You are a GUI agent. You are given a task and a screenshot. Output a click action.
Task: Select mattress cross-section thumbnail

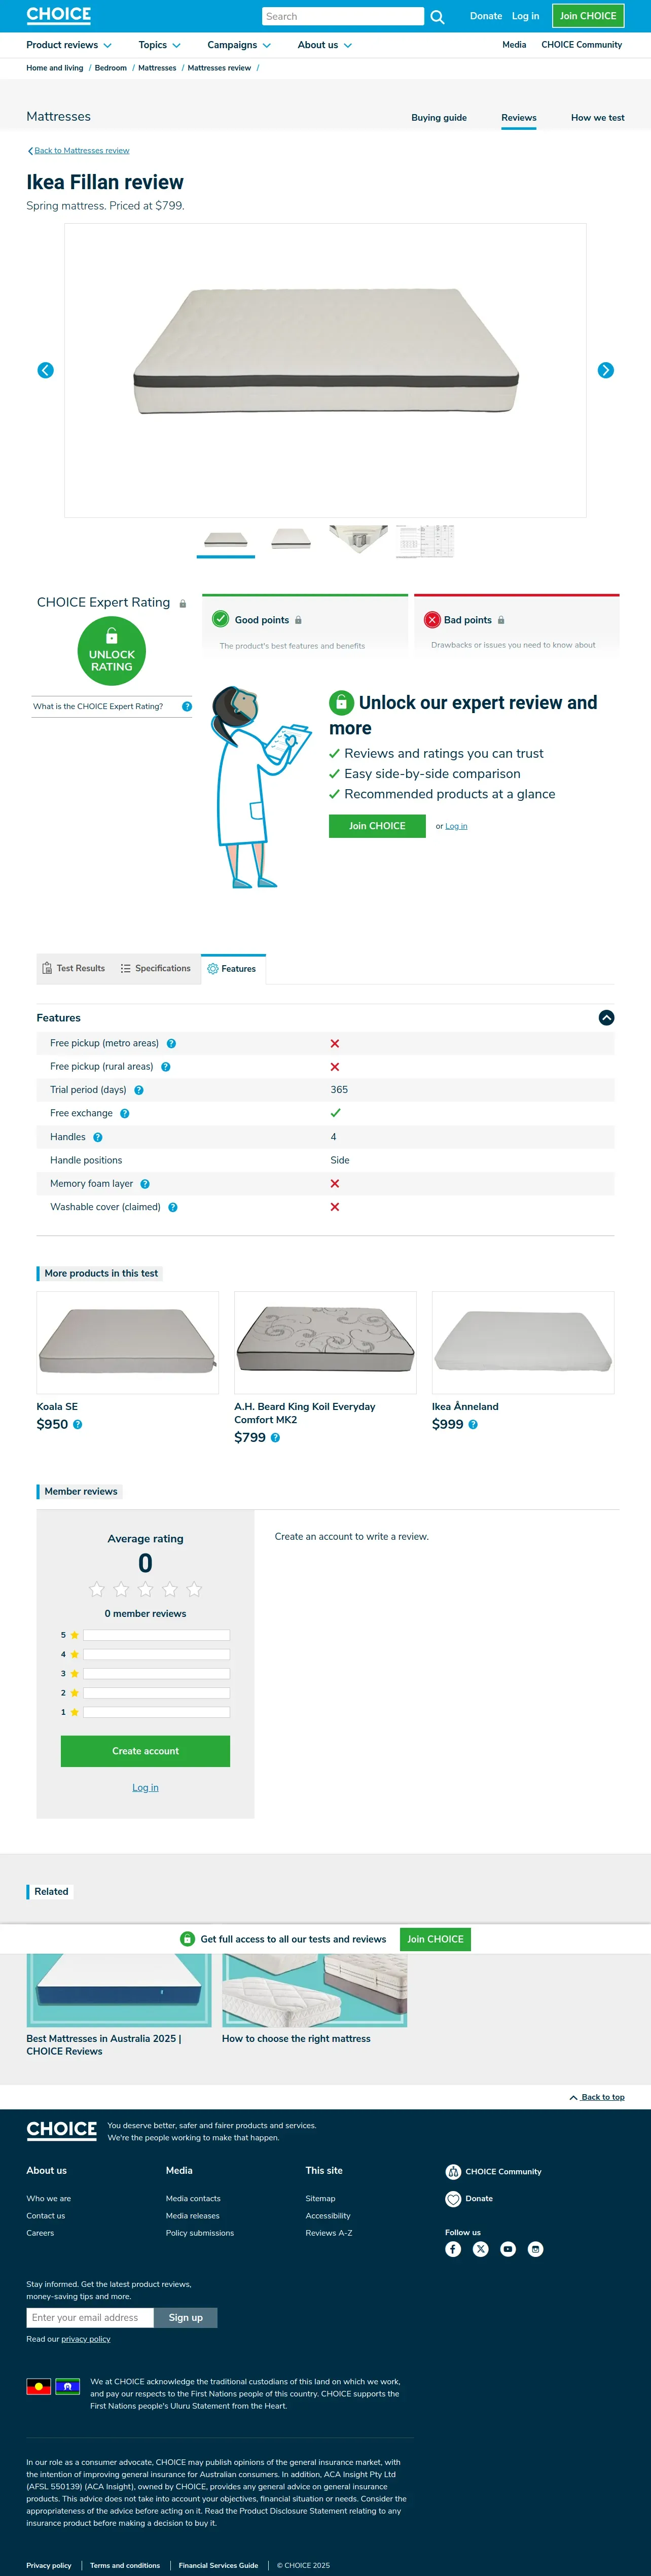tap(358, 540)
